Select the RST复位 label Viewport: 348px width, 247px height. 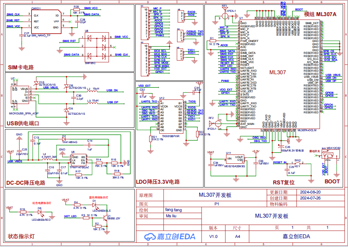click(x=284, y=183)
